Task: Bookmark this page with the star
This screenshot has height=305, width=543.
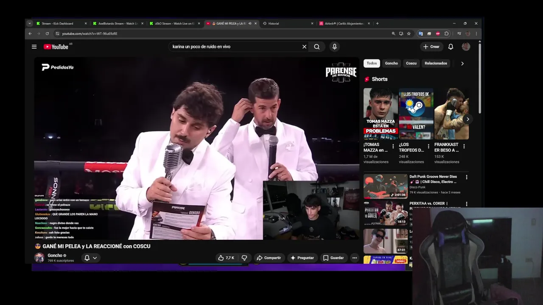Action: 409,33
